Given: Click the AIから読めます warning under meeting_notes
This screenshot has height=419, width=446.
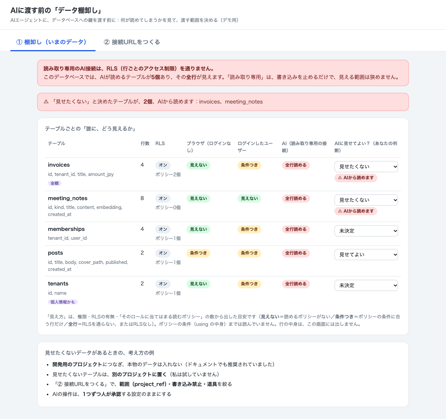Looking at the screenshot, I should coord(356,211).
